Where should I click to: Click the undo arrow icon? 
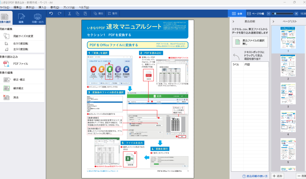[x=51, y=13]
